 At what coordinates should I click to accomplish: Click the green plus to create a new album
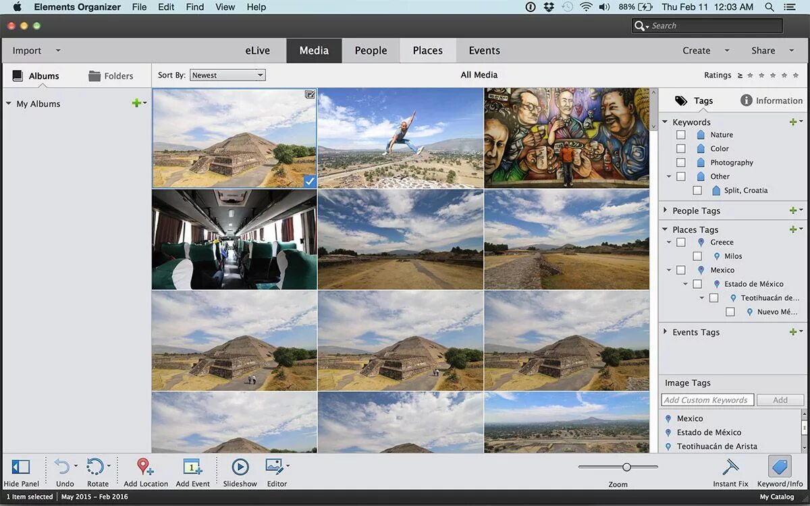pos(137,103)
